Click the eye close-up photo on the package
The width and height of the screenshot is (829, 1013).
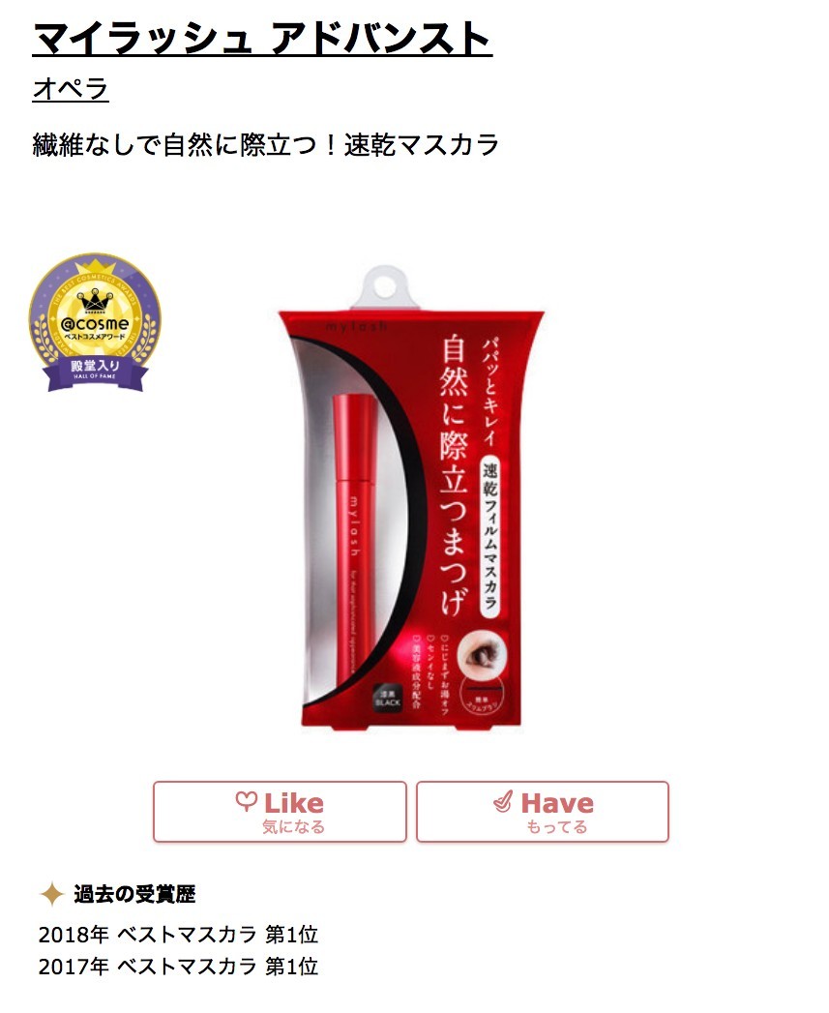pyautogui.click(x=482, y=656)
